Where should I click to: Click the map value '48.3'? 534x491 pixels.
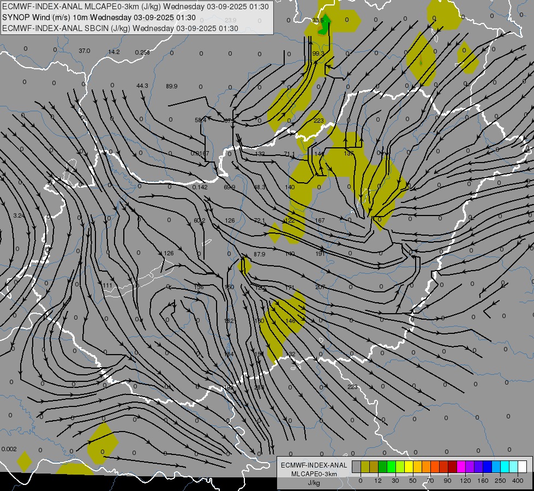(x=260, y=188)
